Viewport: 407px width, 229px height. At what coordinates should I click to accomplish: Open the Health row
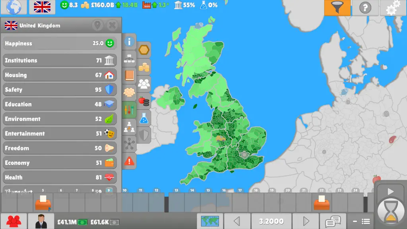[x=60, y=177]
